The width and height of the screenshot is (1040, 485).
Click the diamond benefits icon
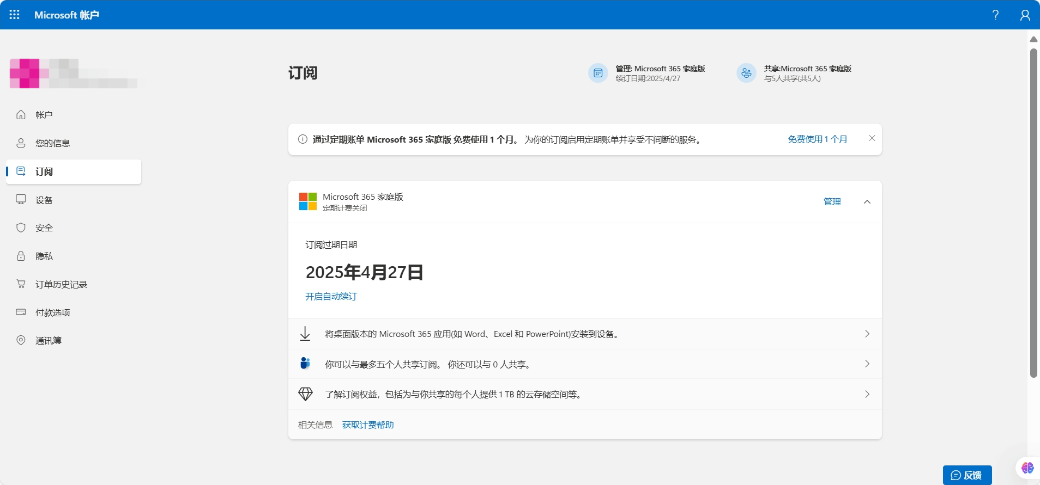(306, 394)
